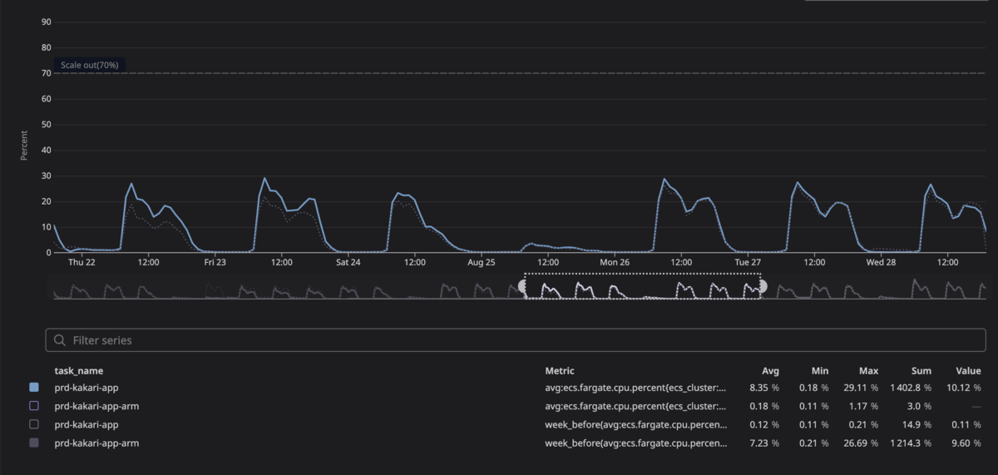Select the Scale out(70%) threshold label
The height and width of the screenshot is (475, 998).
pos(89,65)
